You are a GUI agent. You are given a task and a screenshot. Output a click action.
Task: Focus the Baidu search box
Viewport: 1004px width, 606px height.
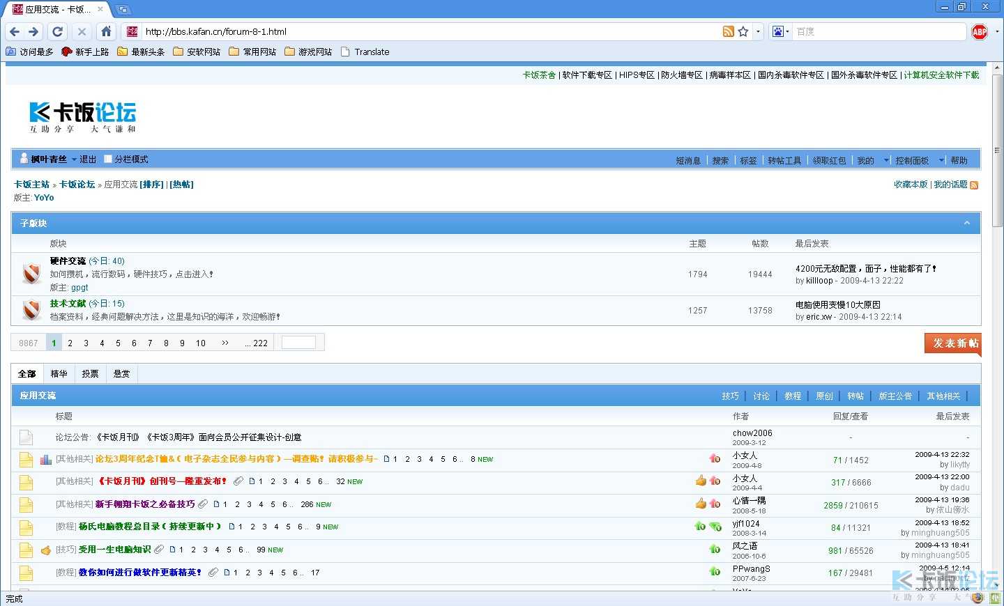(880, 31)
